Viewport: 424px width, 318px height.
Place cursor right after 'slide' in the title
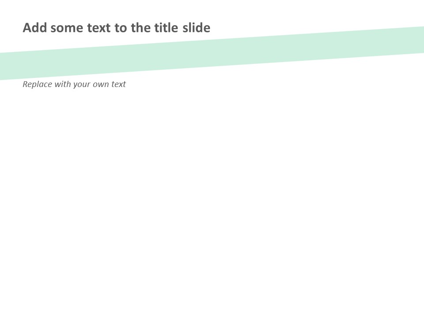(211, 28)
